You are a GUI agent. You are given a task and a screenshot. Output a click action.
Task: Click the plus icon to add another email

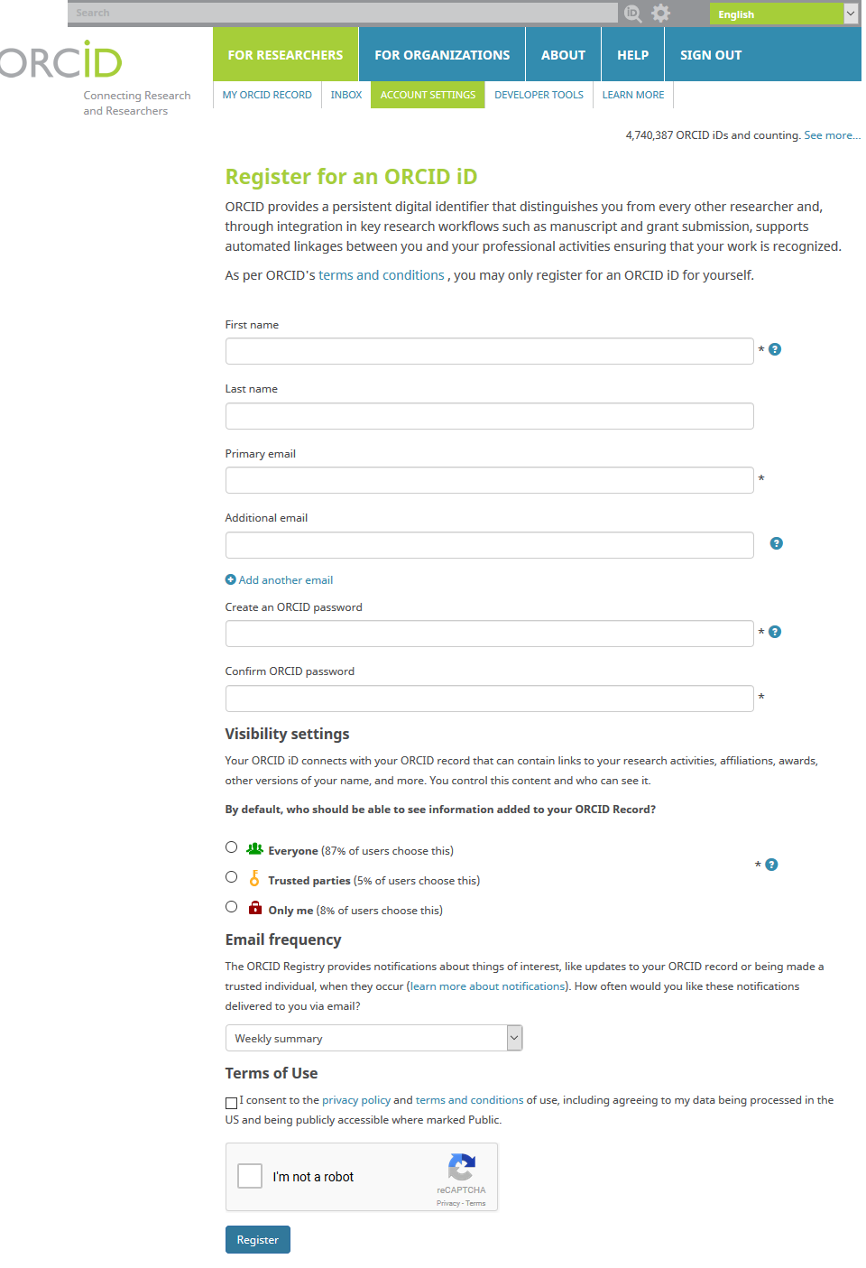click(x=231, y=579)
